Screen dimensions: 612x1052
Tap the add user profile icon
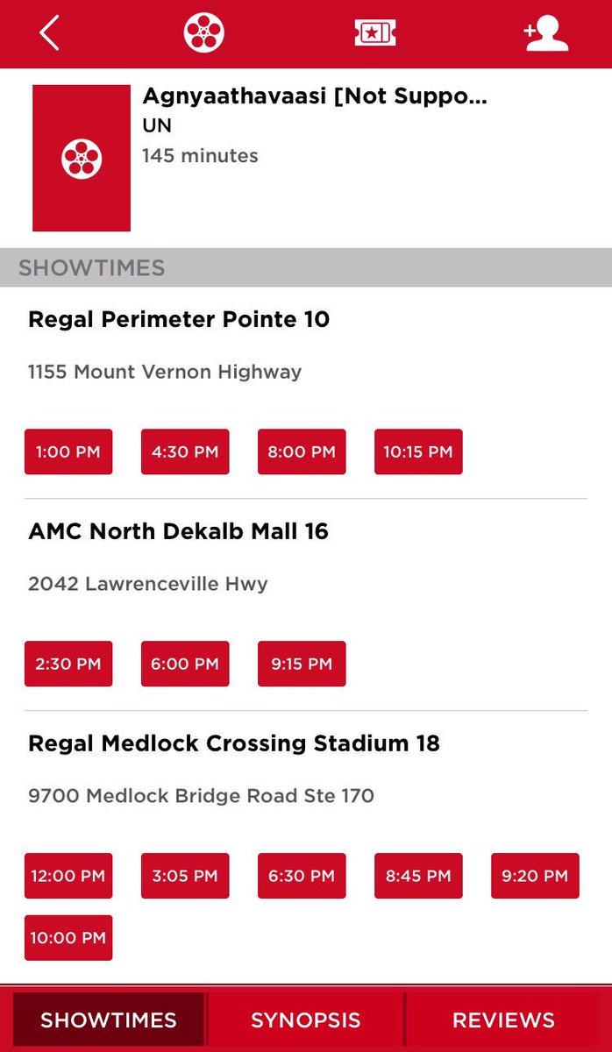(x=546, y=33)
